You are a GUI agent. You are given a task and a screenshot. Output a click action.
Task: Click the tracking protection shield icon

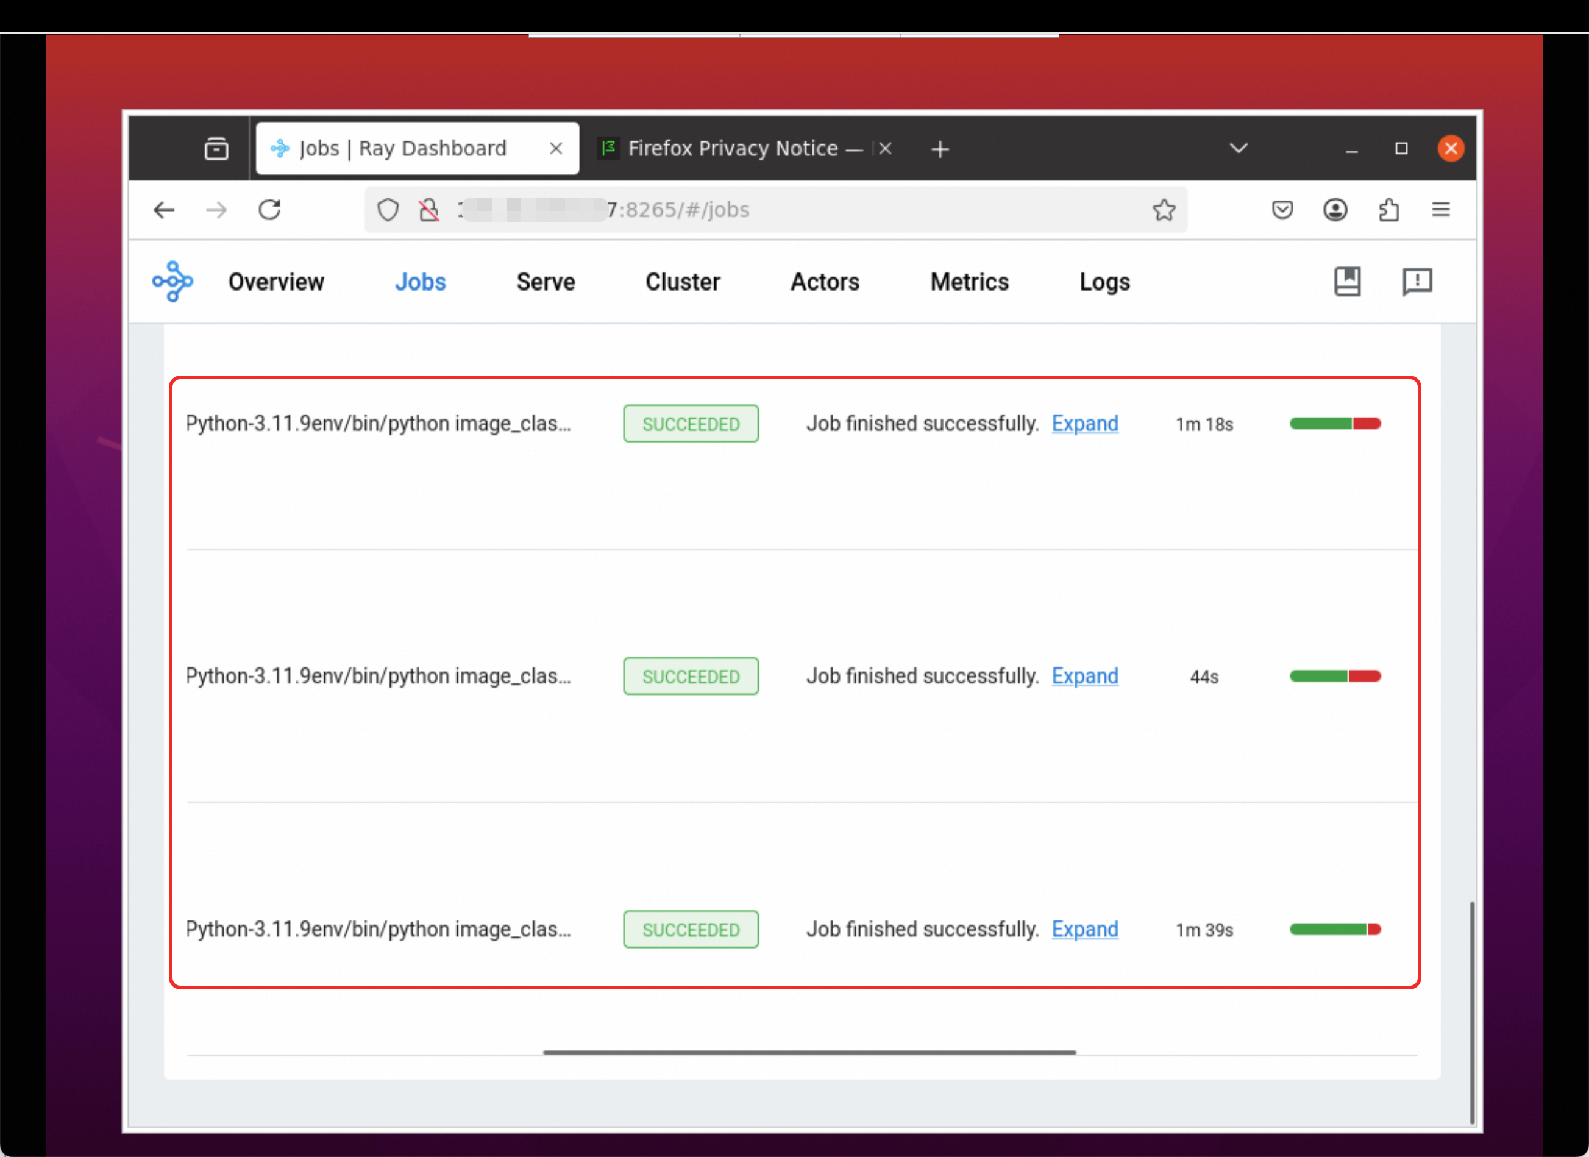(388, 210)
